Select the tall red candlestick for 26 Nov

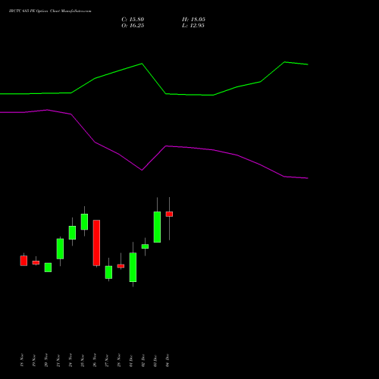click(96, 243)
